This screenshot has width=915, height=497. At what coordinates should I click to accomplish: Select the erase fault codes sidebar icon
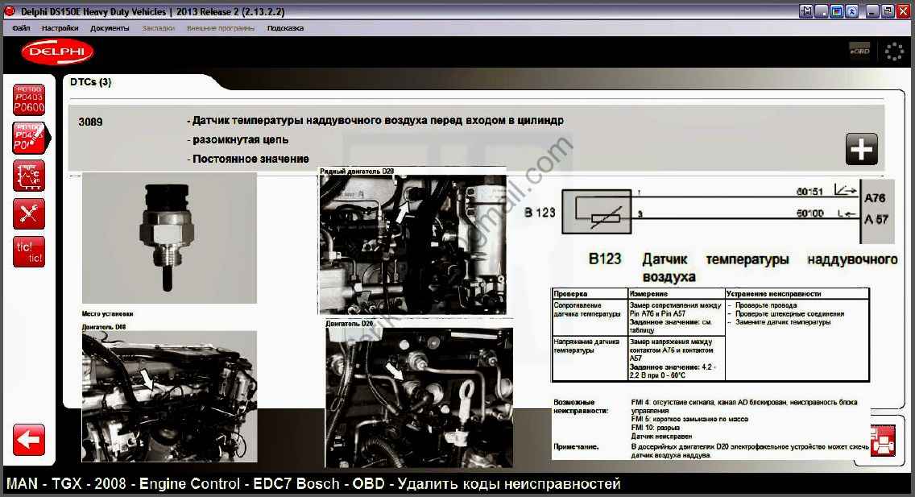29,137
